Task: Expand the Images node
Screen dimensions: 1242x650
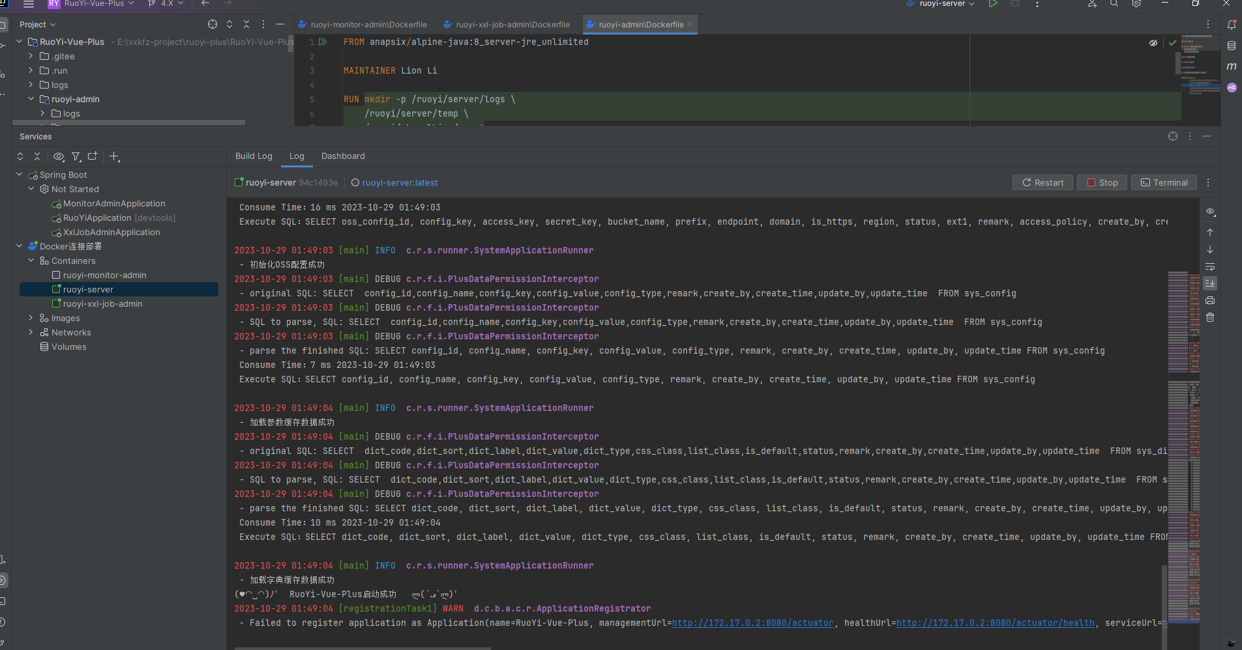Action: pyautogui.click(x=31, y=318)
